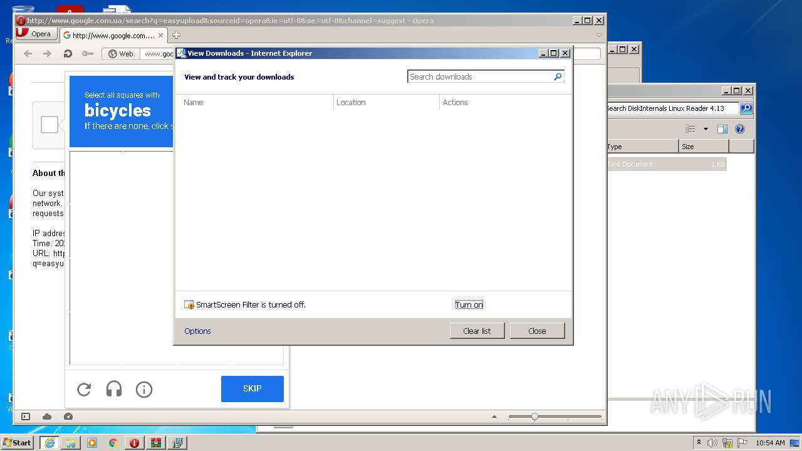
Task: Select the Text Document file row
Action: (667, 164)
